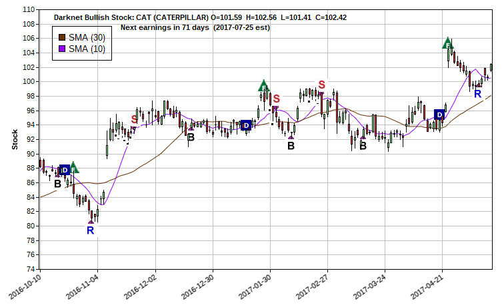The width and height of the screenshot is (504, 307).
Task: Click the 2016-12-02 date axis label
Action: click(141, 287)
